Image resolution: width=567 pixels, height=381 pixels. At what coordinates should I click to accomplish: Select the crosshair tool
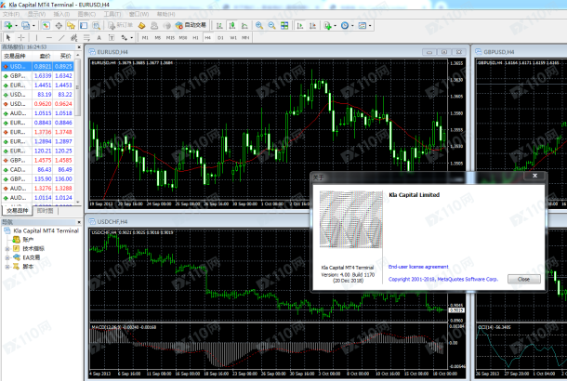click(21, 37)
